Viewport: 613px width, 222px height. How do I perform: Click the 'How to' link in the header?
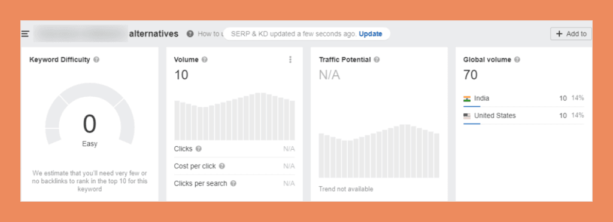click(210, 34)
